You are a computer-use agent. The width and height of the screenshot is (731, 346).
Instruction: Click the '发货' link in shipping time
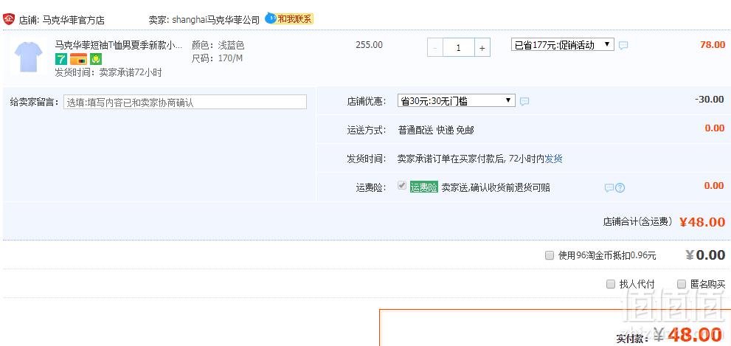554,159
